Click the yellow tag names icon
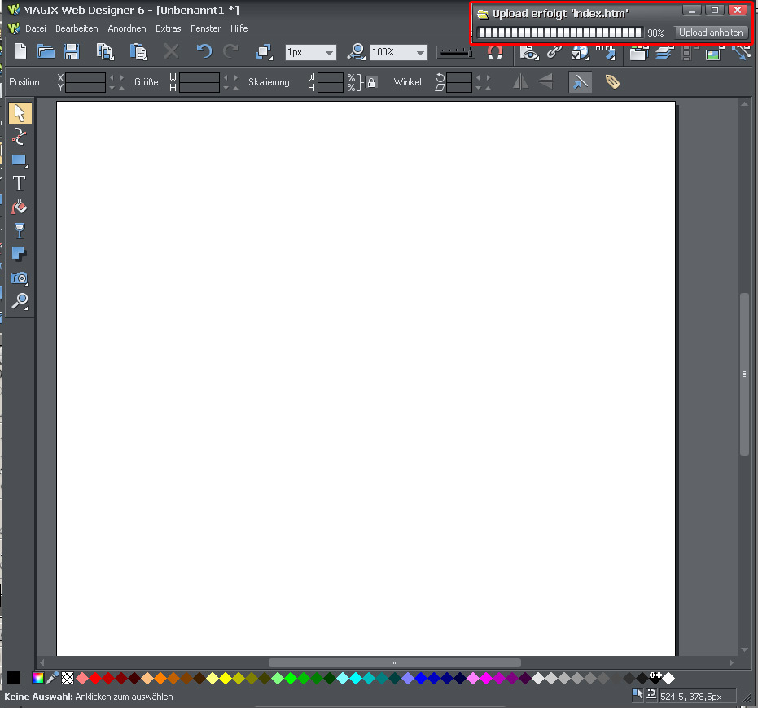 coord(612,81)
